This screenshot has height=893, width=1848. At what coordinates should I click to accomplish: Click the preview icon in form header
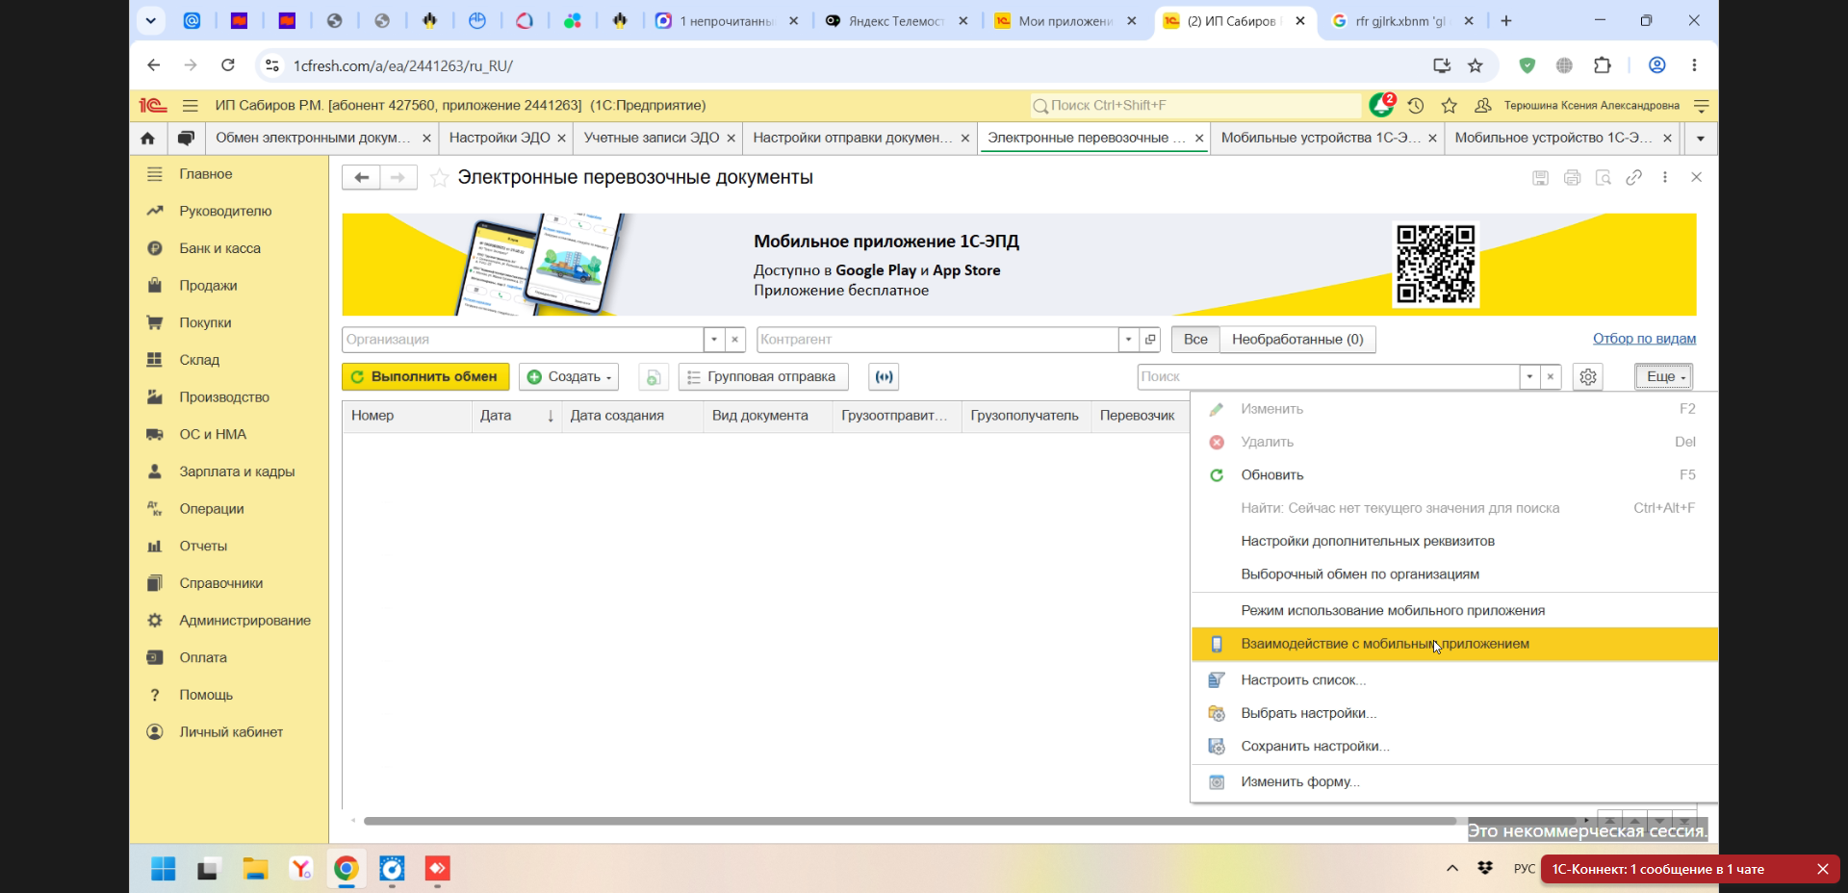click(1604, 177)
